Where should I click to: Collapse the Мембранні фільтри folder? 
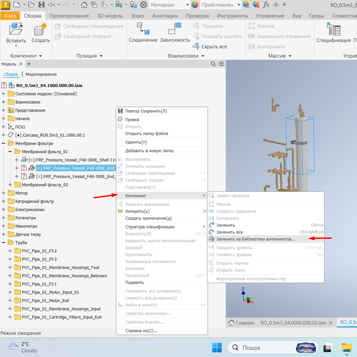(4, 143)
